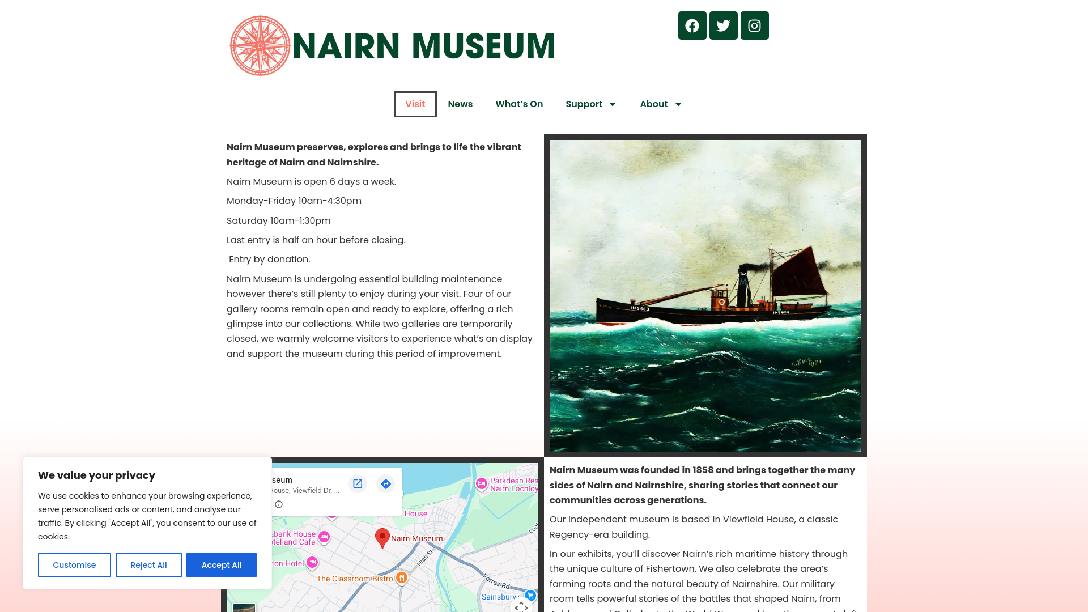Open the Support menu item
The image size is (1088, 612).
click(x=584, y=104)
